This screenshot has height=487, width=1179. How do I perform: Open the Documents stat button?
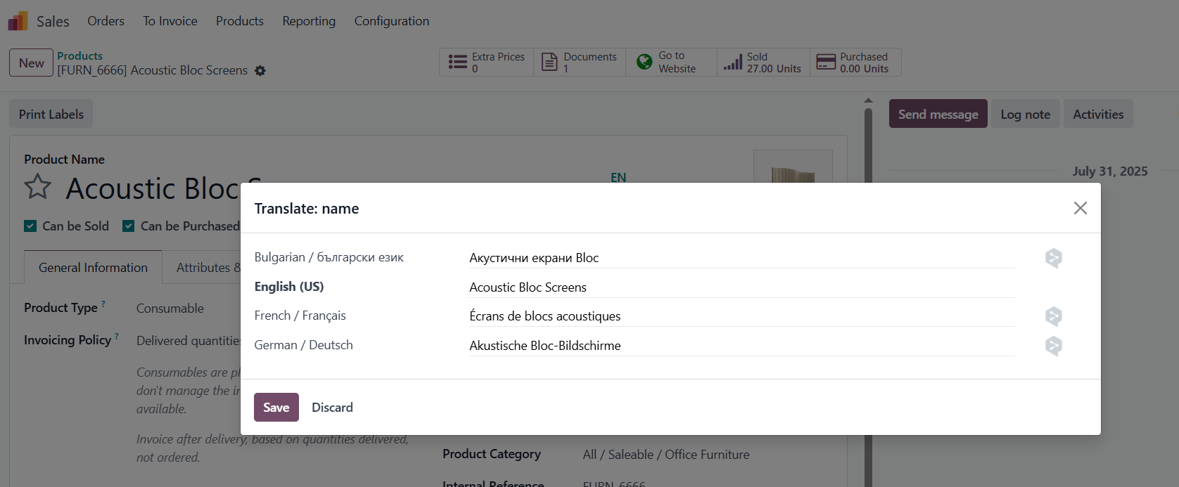(580, 63)
